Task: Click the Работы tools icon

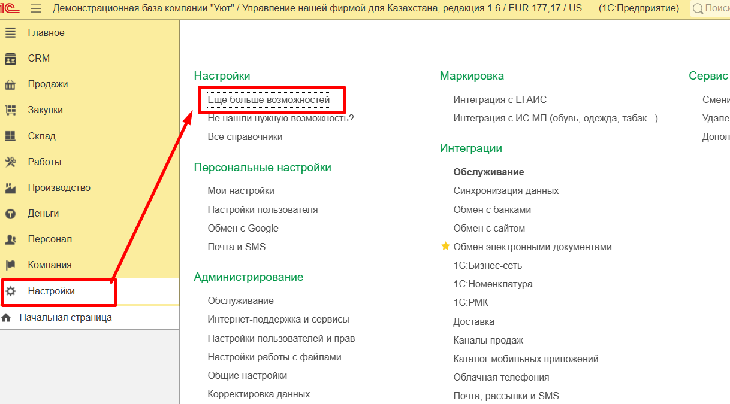Action: [x=10, y=162]
